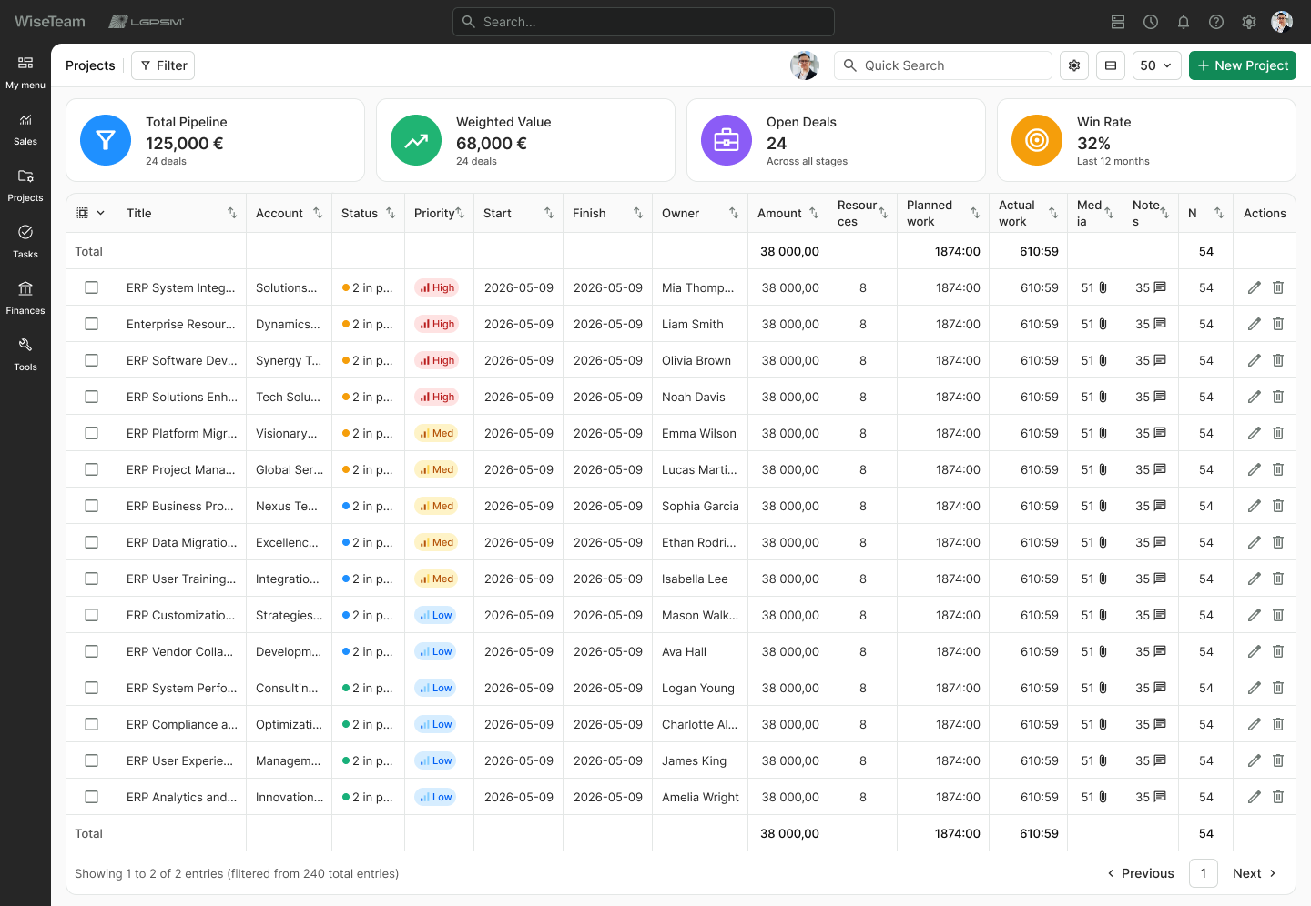Edit the ERP System Integ... row
1311x906 pixels.
[1255, 287]
